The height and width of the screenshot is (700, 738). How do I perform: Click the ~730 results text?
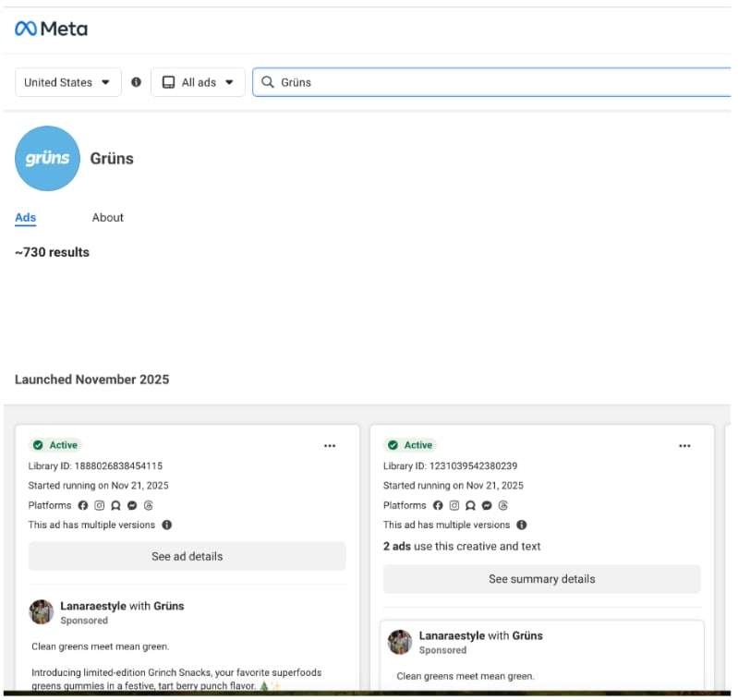52,252
